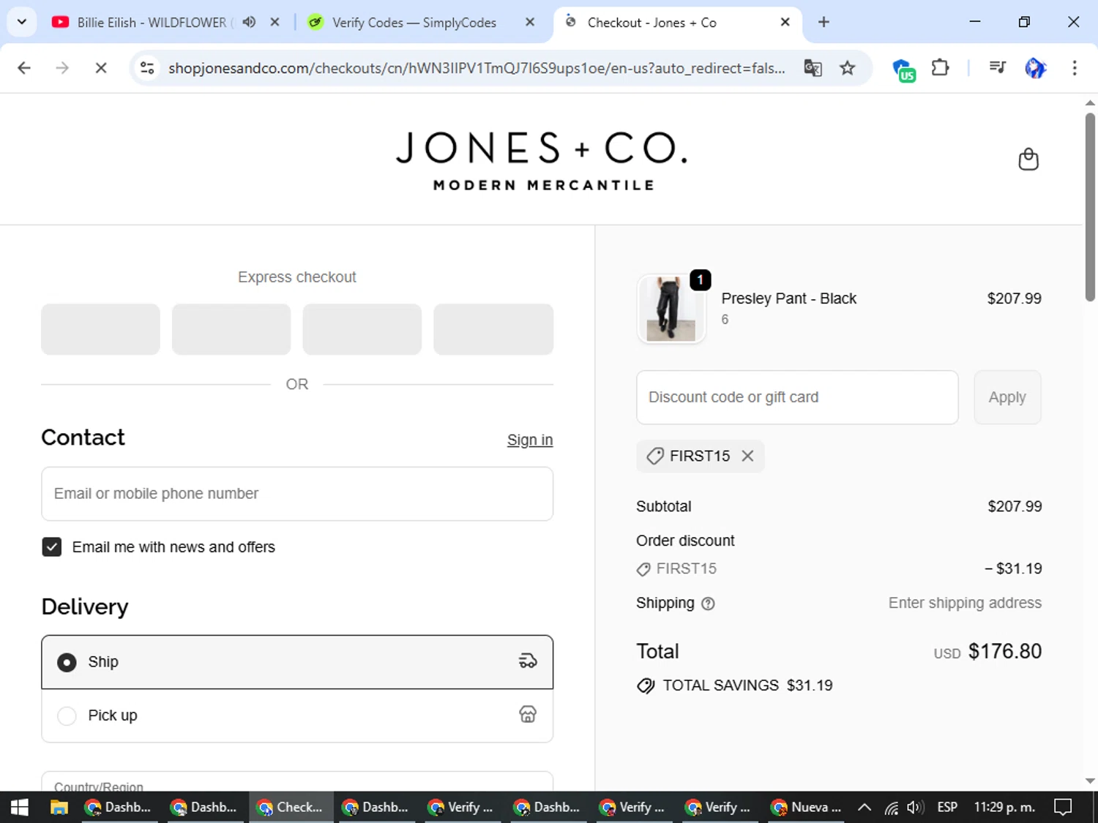Open the Windows Start menu
This screenshot has height=823, width=1098.
click(20, 807)
